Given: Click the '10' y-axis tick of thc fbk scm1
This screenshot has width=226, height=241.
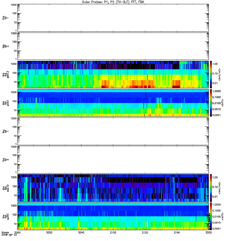Looking at the screenshot, I should coord(15,224).
